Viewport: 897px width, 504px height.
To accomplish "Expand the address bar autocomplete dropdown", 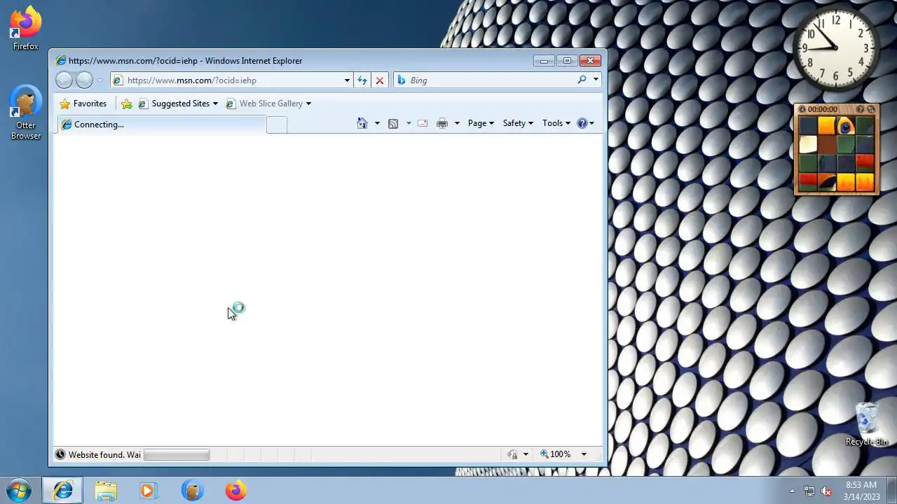I will [347, 80].
